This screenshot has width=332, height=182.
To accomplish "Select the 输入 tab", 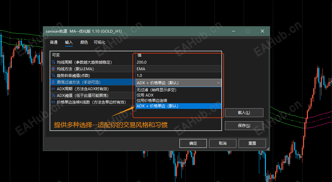I will pos(69,42).
